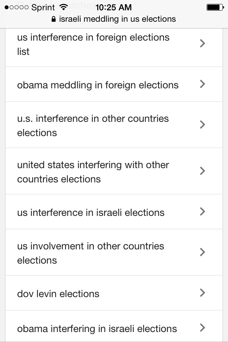
Task: Tap the battery indicator icon
Action: click(x=215, y=7)
